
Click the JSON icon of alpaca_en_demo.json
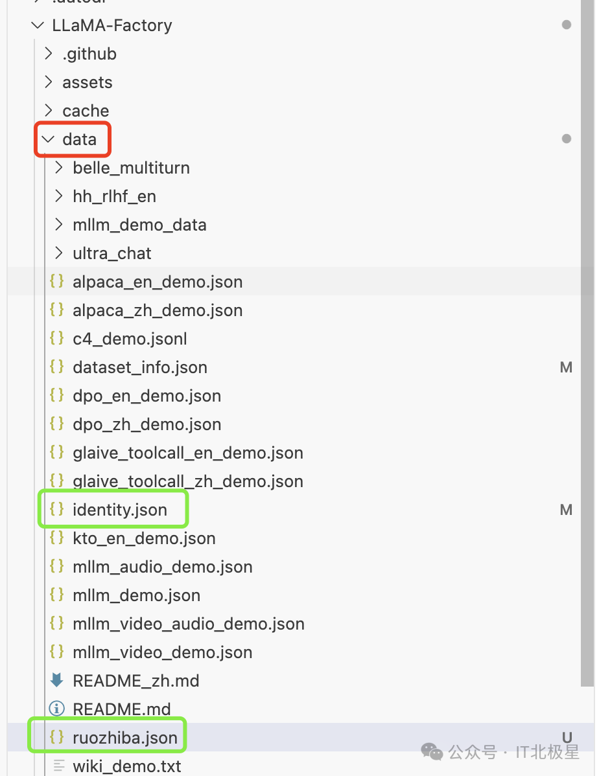pyautogui.click(x=57, y=281)
